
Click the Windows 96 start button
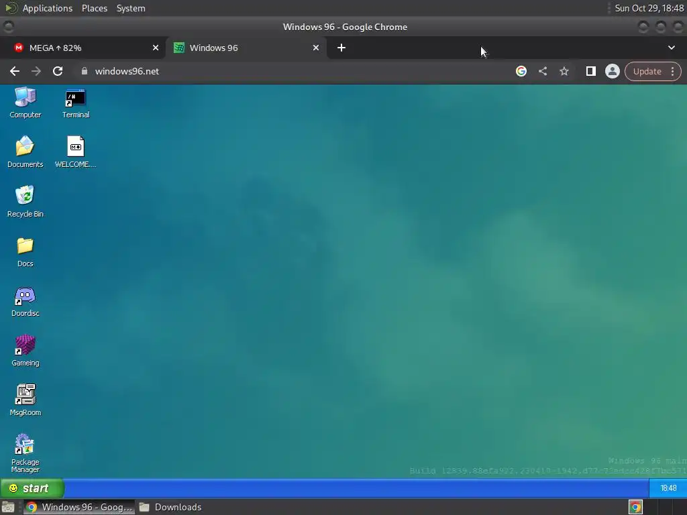tap(32, 488)
